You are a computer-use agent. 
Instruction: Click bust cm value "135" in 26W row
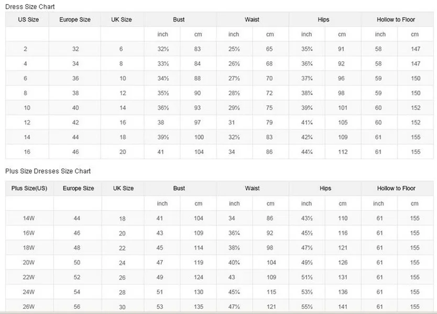[199, 307]
